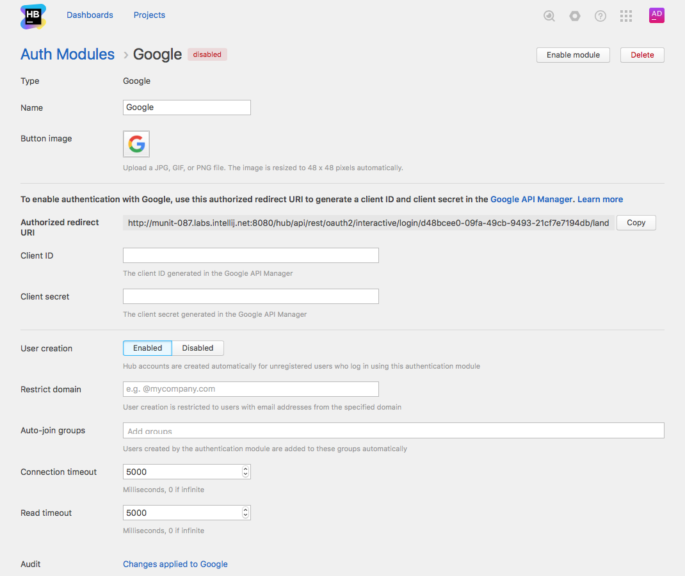Click the Read timeout stepper arrows

pyautogui.click(x=245, y=513)
